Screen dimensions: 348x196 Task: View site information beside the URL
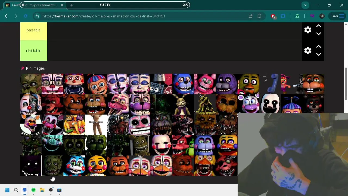pyautogui.click(x=37, y=16)
